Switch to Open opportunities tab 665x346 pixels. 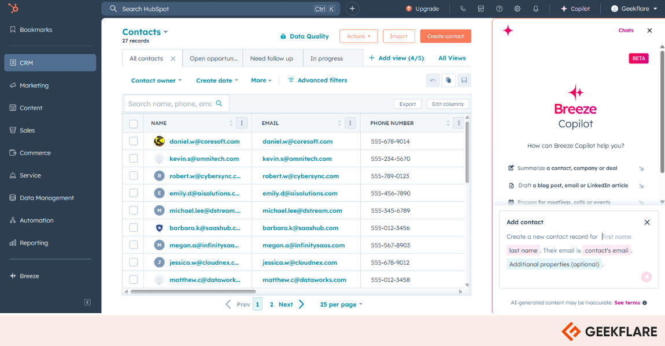pos(213,58)
